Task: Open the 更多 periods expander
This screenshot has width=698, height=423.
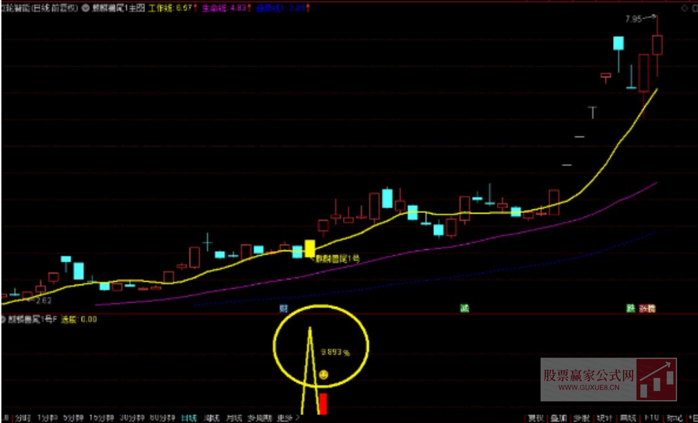Action: tap(288, 418)
